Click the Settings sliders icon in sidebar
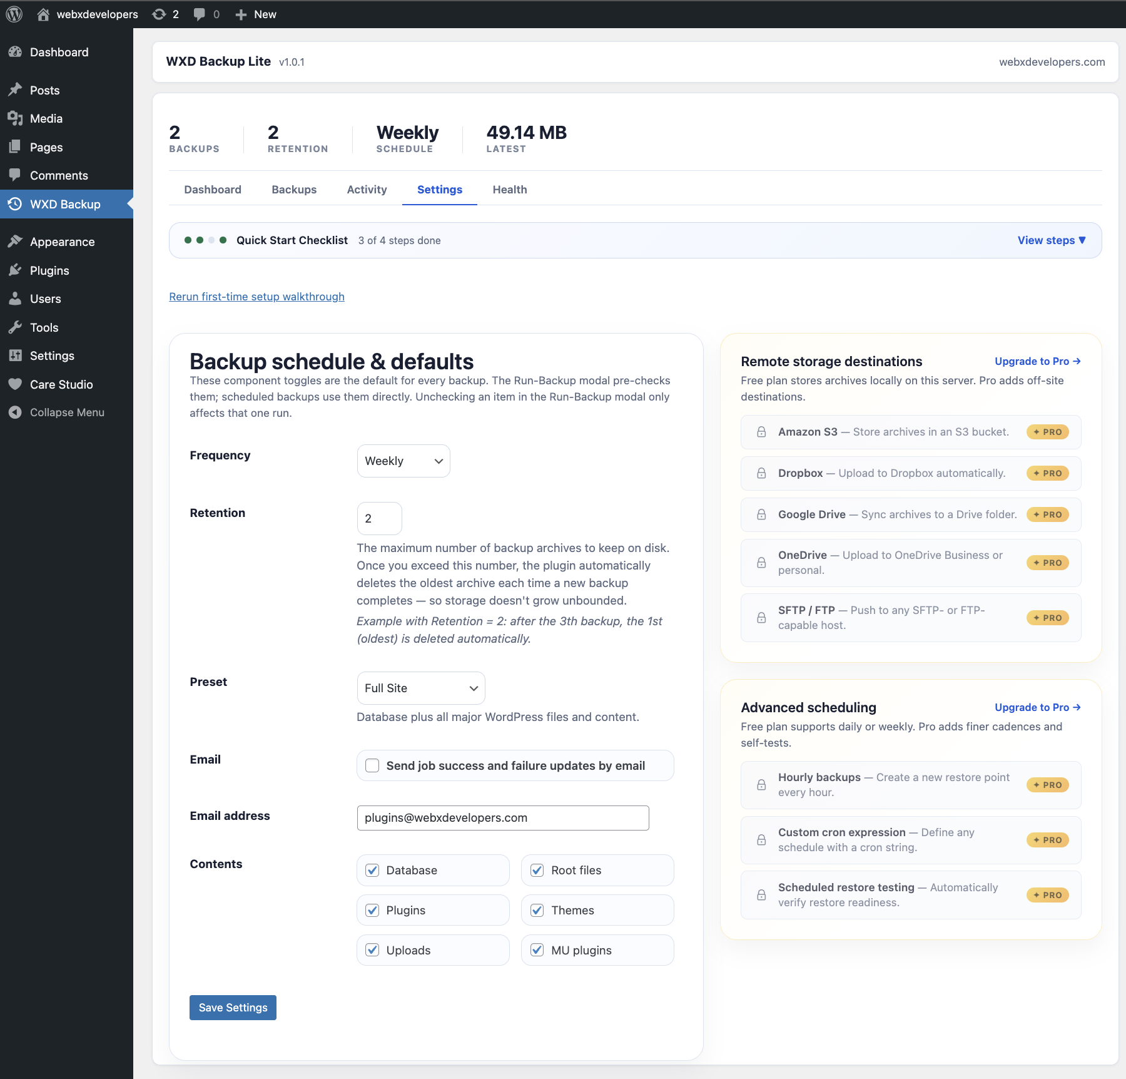Image resolution: width=1126 pixels, height=1079 pixels. click(x=16, y=355)
